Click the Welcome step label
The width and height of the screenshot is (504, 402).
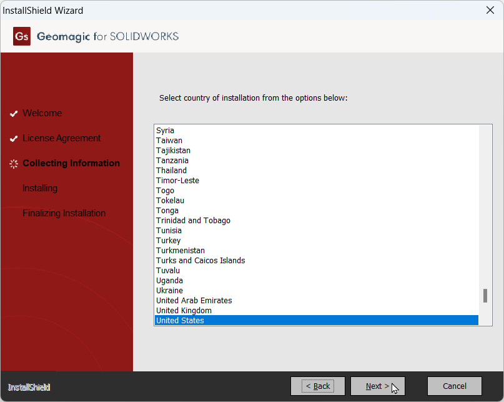(x=42, y=113)
